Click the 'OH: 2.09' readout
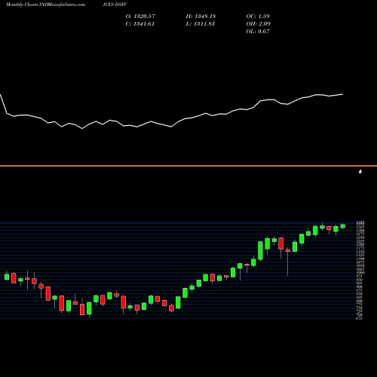This screenshot has height=377, width=377. coord(259,23)
